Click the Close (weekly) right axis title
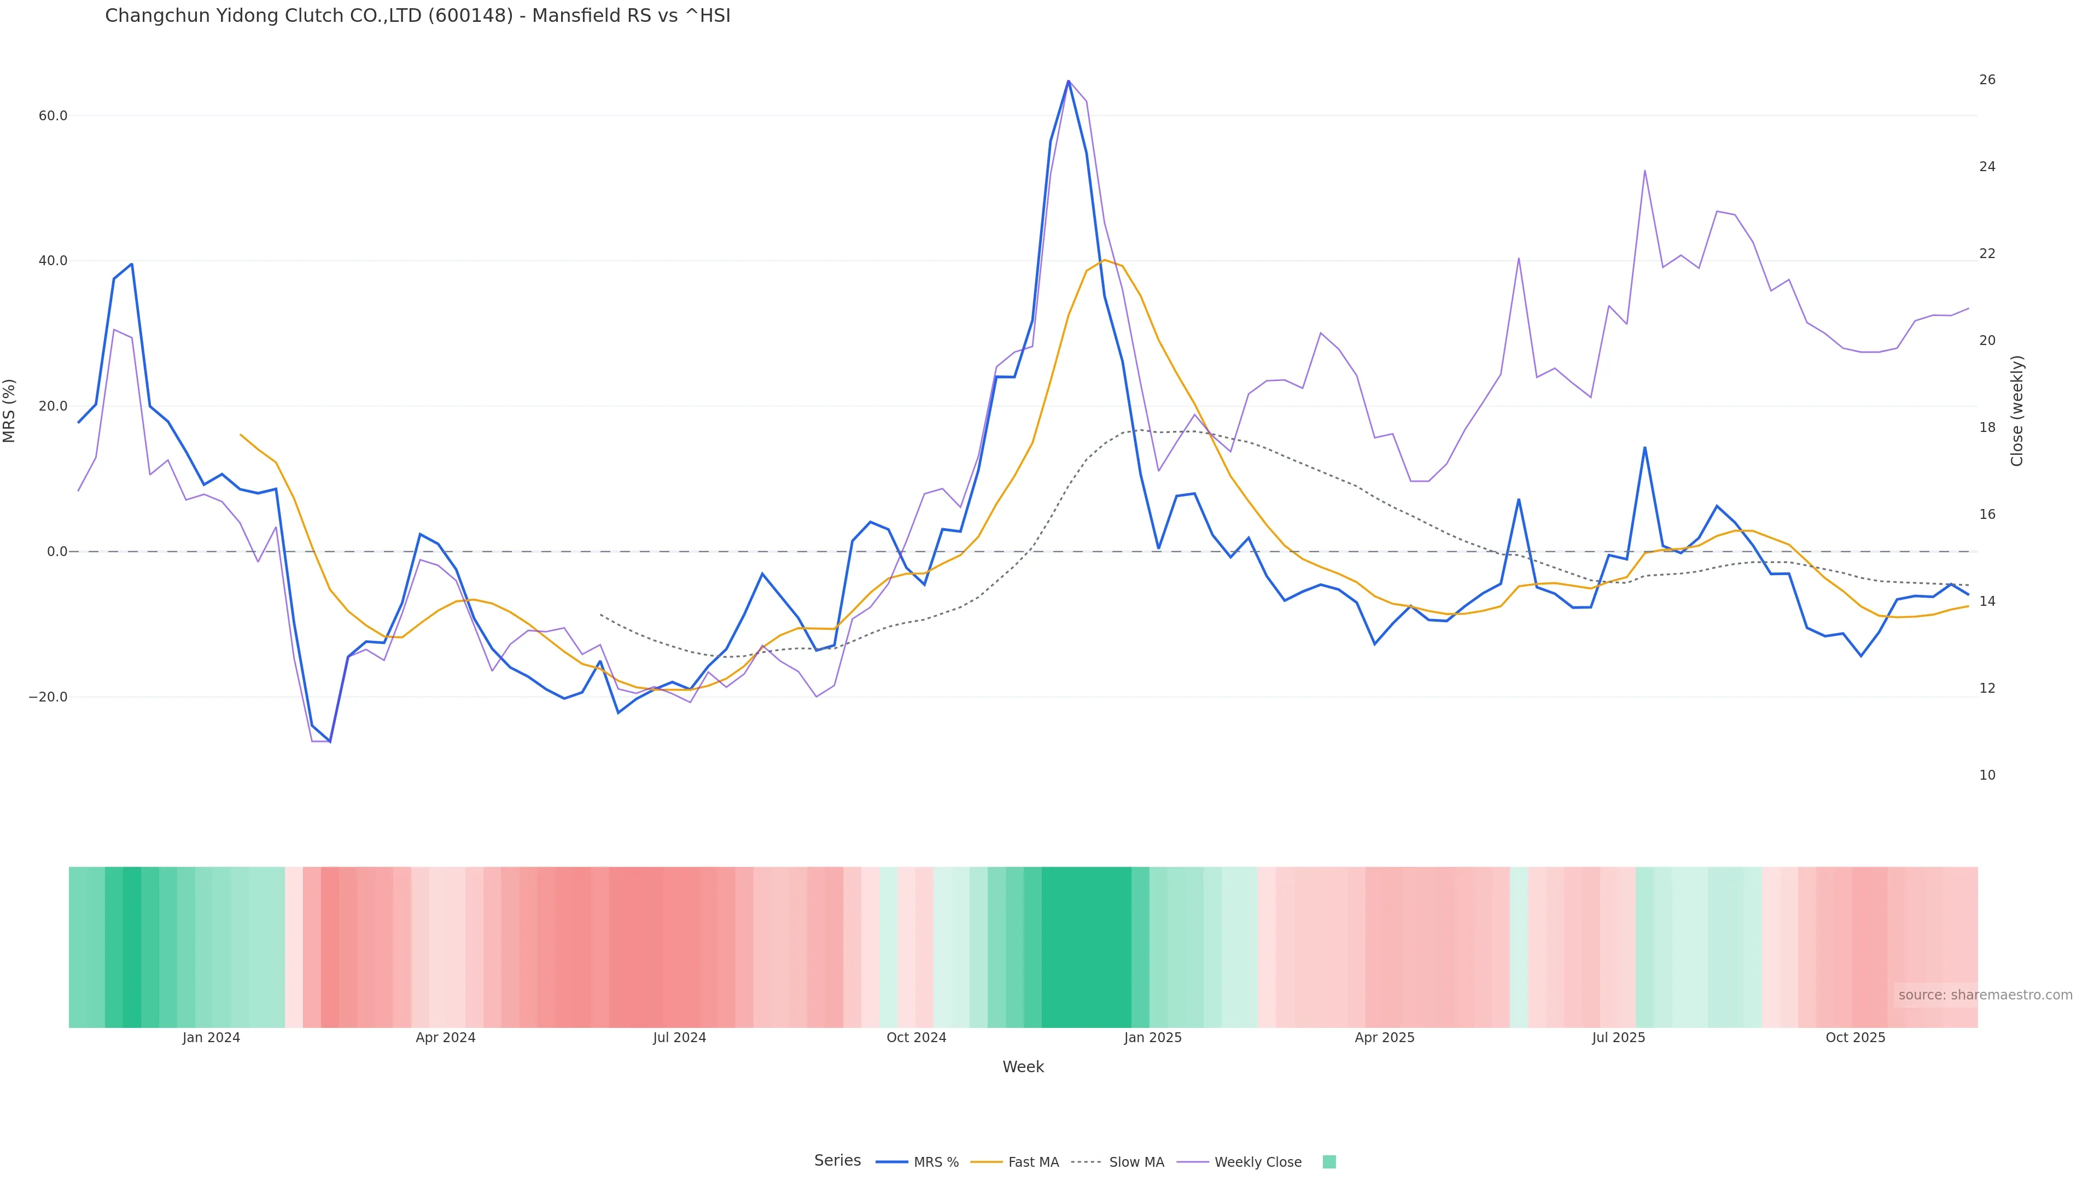 pyautogui.click(x=2017, y=411)
